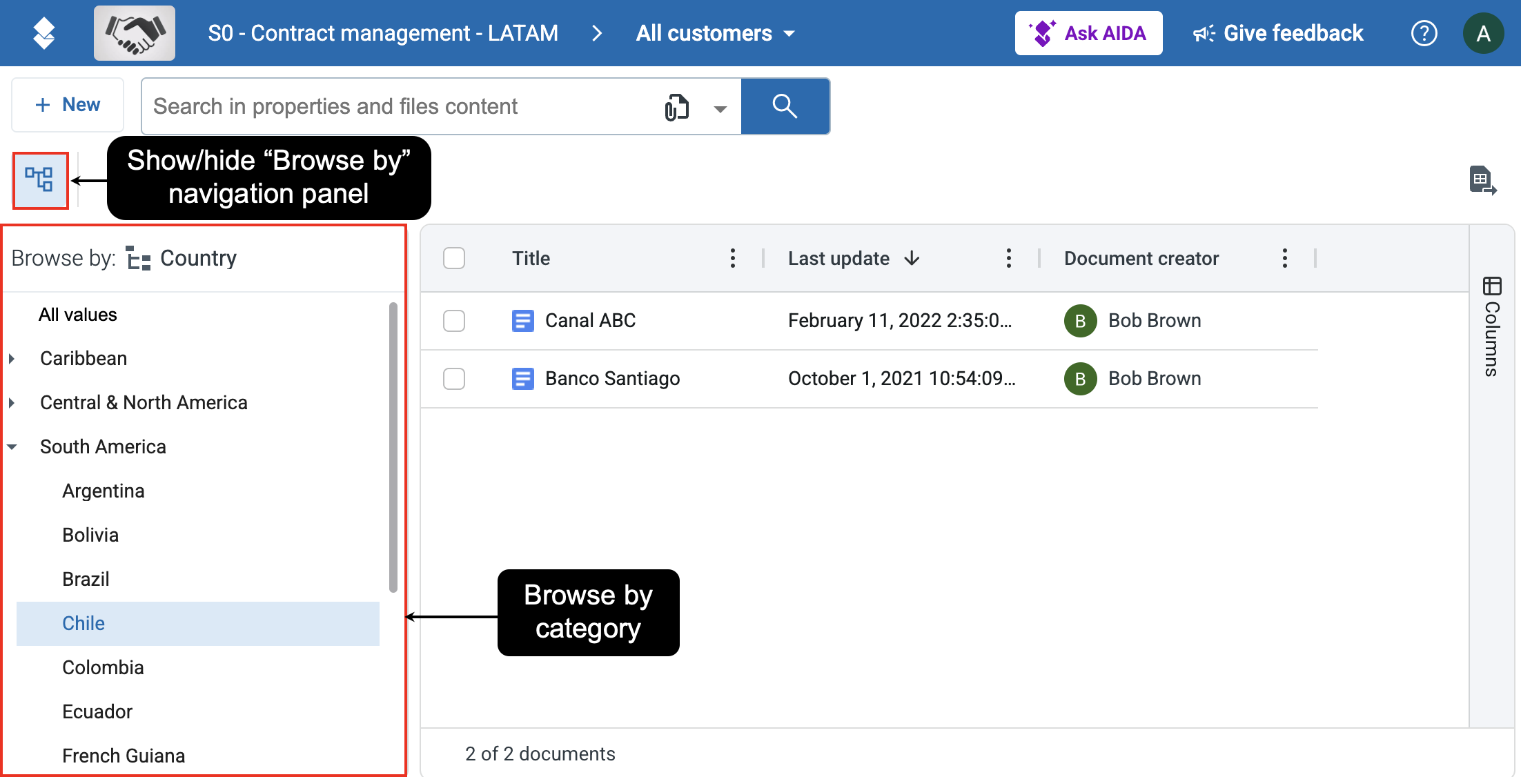Check the Banco Santiago row checkbox
The height and width of the screenshot is (777, 1521).
[454, 379]
